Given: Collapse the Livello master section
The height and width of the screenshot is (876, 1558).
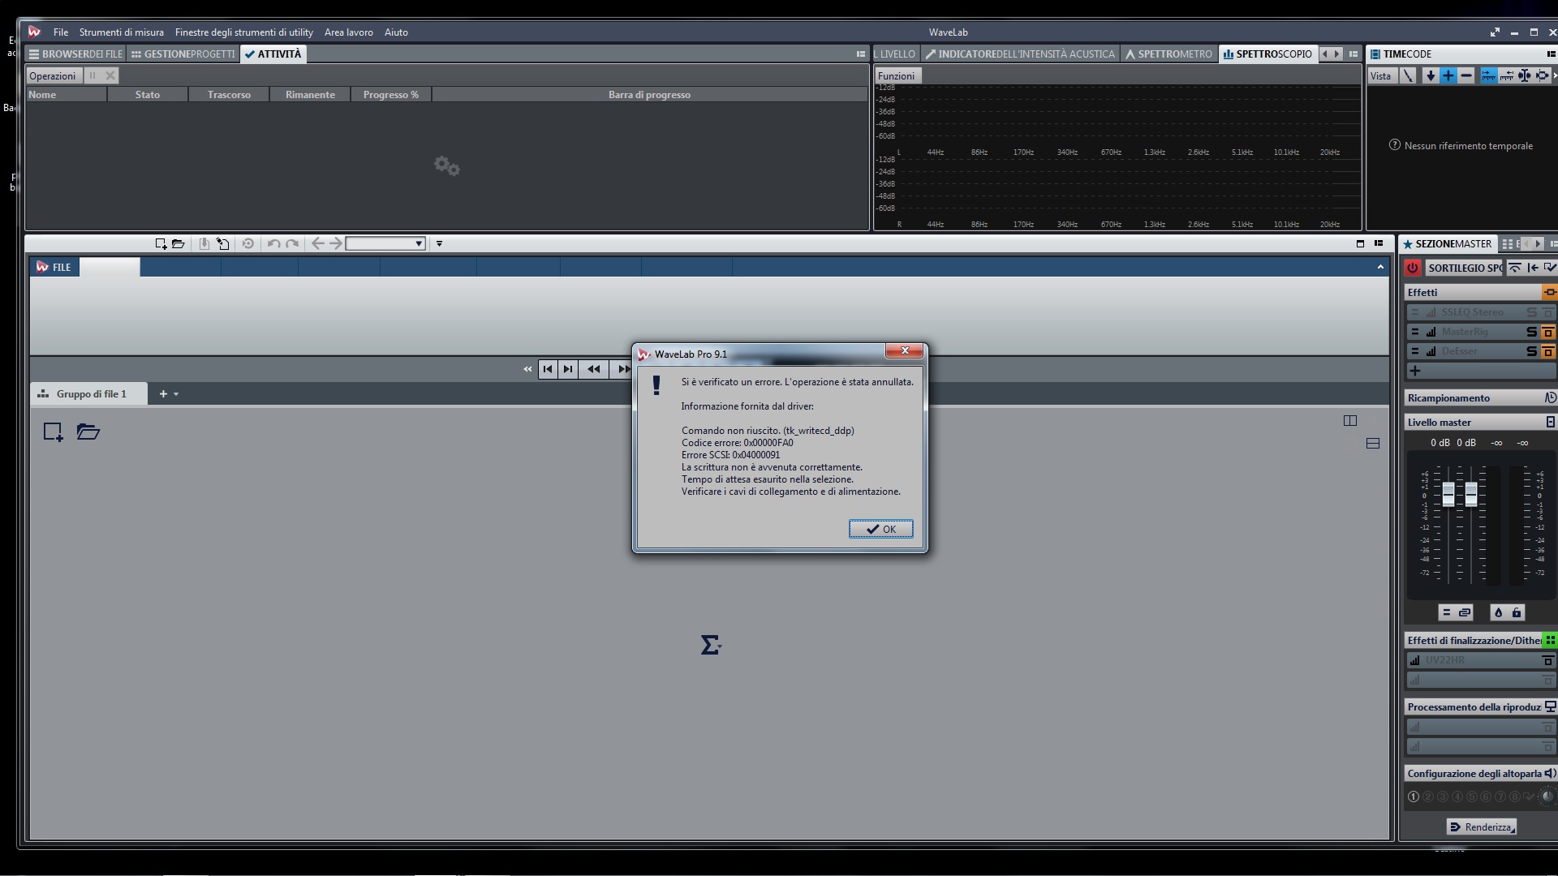Looking at the screenshot, I should (1550, 422).
